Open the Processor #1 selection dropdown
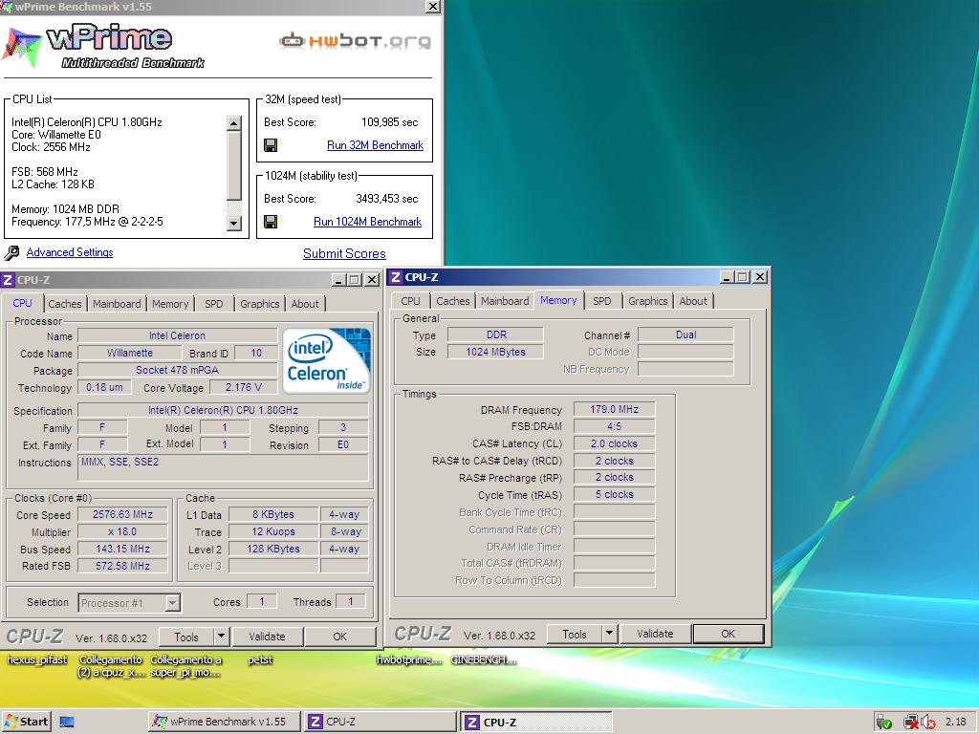The width and height of the screenshot is (979, 734). click(173, 603)
